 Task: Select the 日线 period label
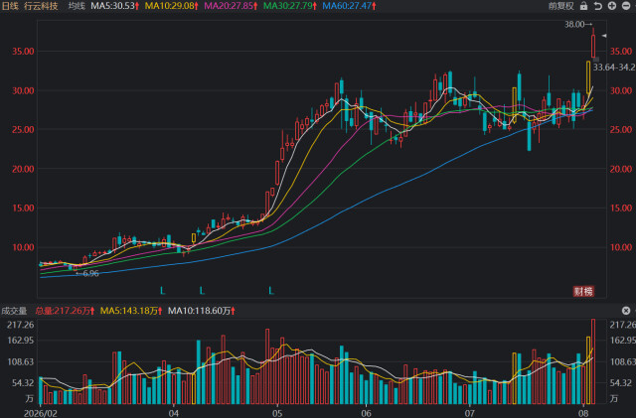click(11, 6)
